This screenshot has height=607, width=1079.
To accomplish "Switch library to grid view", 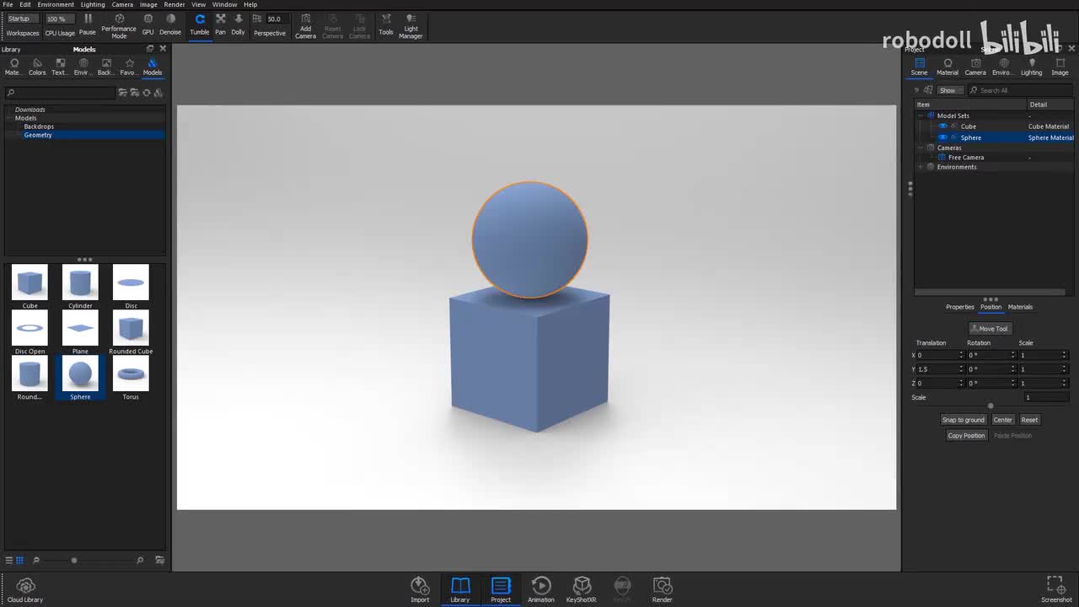I will coord(19,560).
